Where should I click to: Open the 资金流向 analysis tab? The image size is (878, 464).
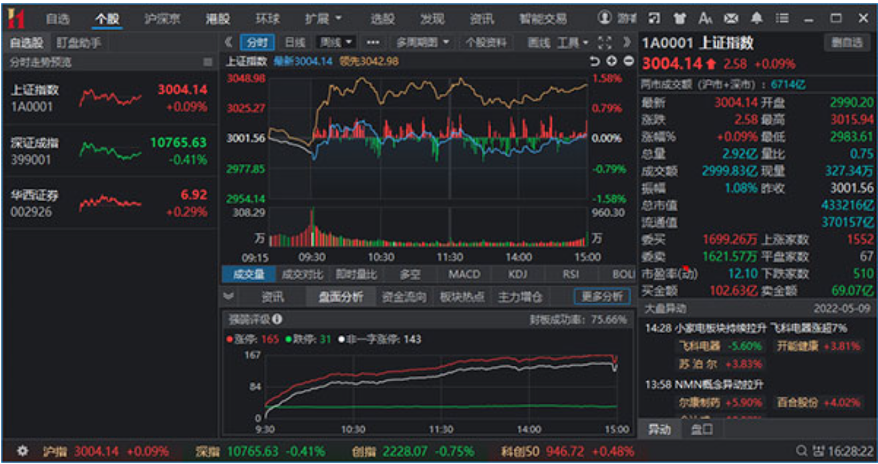click(406, 296)
